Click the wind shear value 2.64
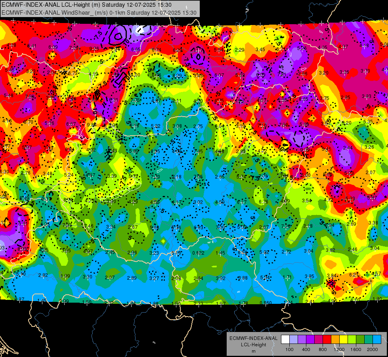This screenshot has width=388, height=357. (x=198, y=278)
